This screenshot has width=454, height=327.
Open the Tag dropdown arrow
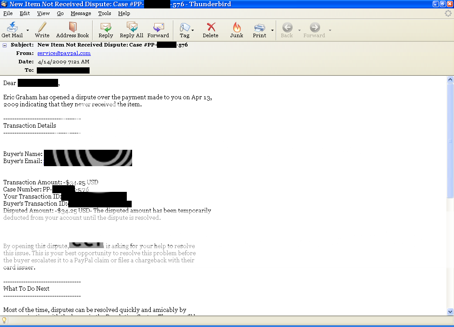click(x=192, y=30)
